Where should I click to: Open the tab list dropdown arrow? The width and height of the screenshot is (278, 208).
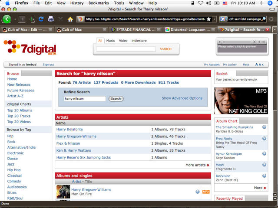tap(275, 29)
